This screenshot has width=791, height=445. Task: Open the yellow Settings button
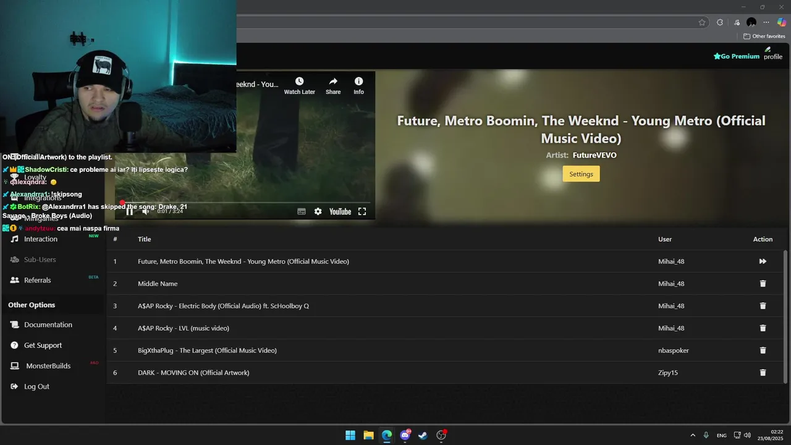coord(581,174)
